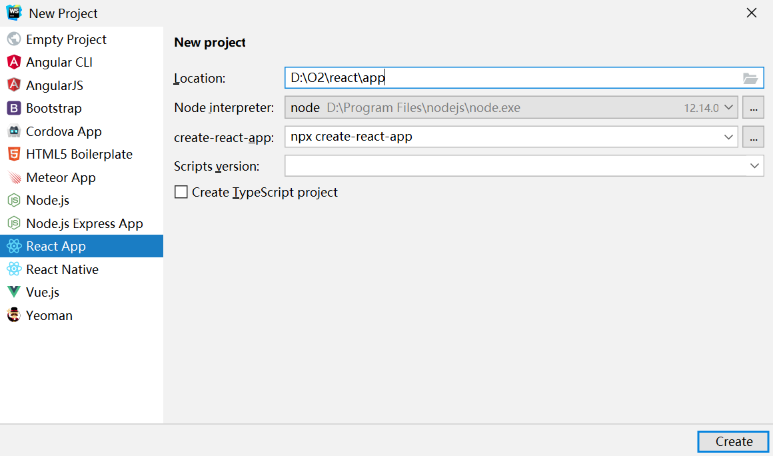Click the Create button

tap(733, 442)
